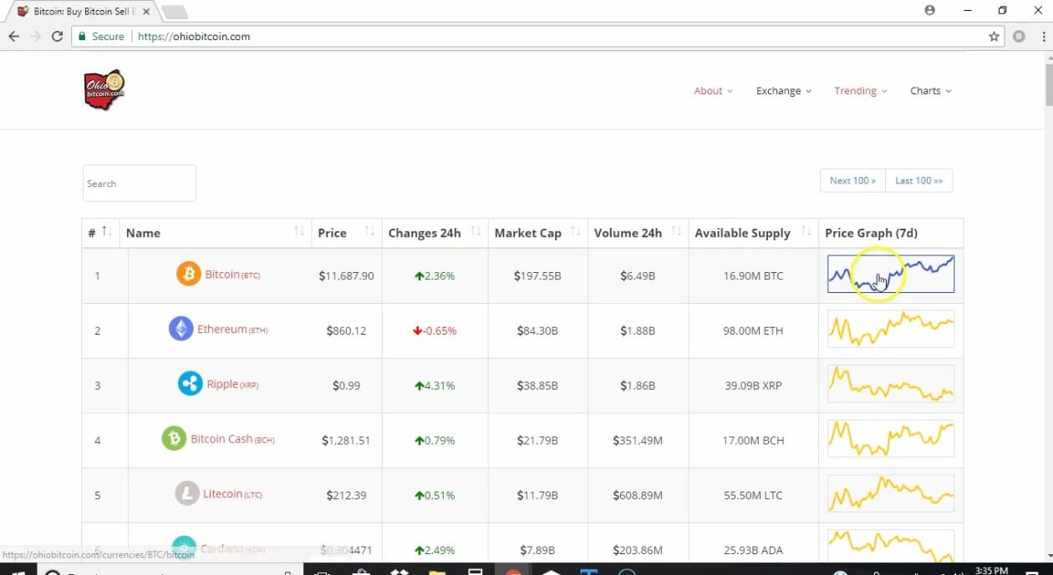Click the blue Ripple icon

pos(190,384)
